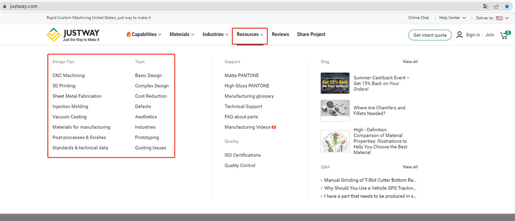Screen dimensions: 515x221
Task: Open Summer Cashback Event blog thumbnail
Action: click(x=335, y=83)
